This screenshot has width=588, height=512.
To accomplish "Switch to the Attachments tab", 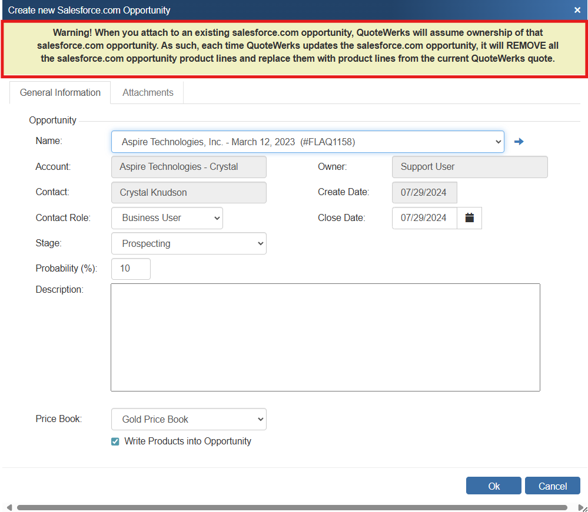I will [148, 93].
